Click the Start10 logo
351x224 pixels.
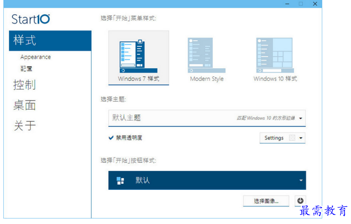pos(31,19)
